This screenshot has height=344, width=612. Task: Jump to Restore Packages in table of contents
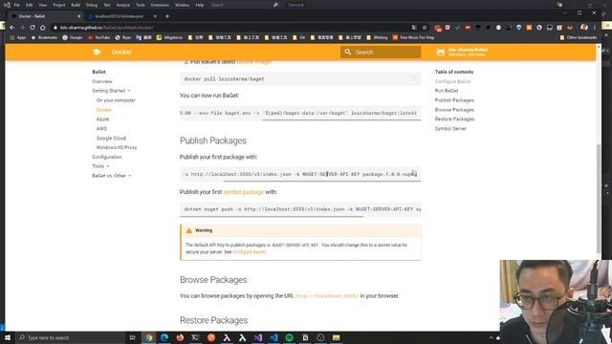click(455, 118)
